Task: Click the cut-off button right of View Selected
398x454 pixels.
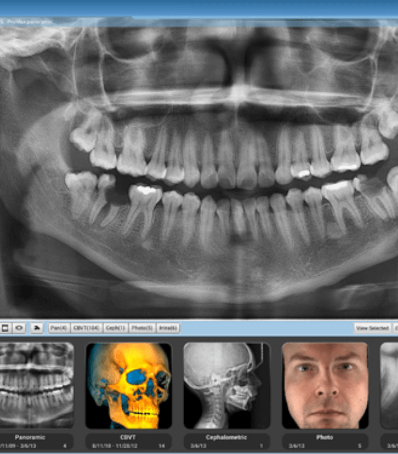Action: 395,328
